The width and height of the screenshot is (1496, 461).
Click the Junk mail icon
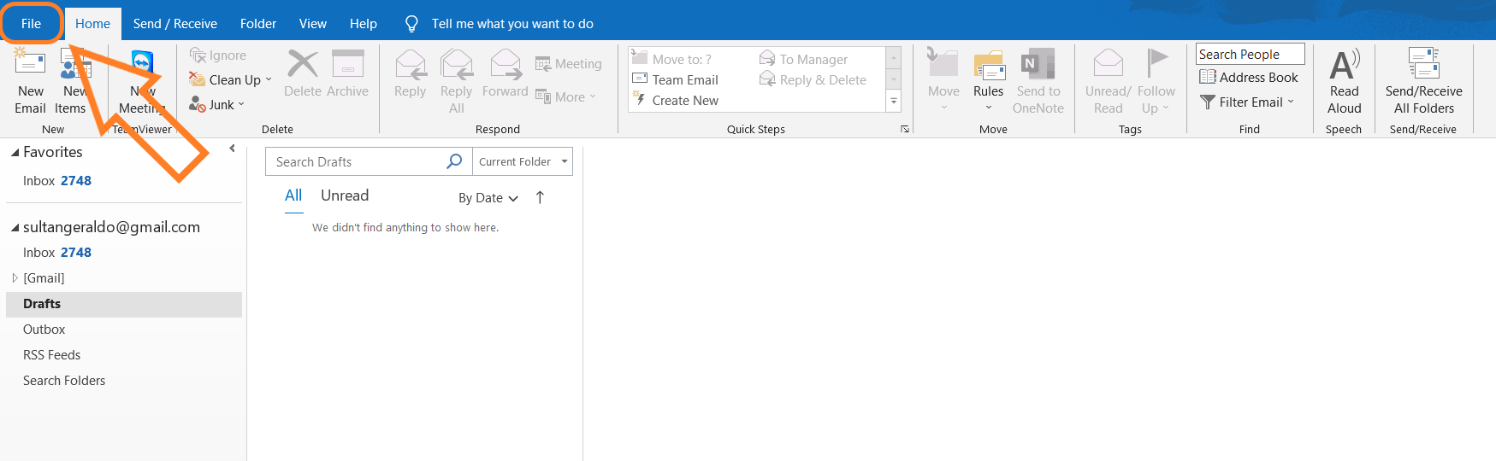pyautogui.click(x=198, y=104)
